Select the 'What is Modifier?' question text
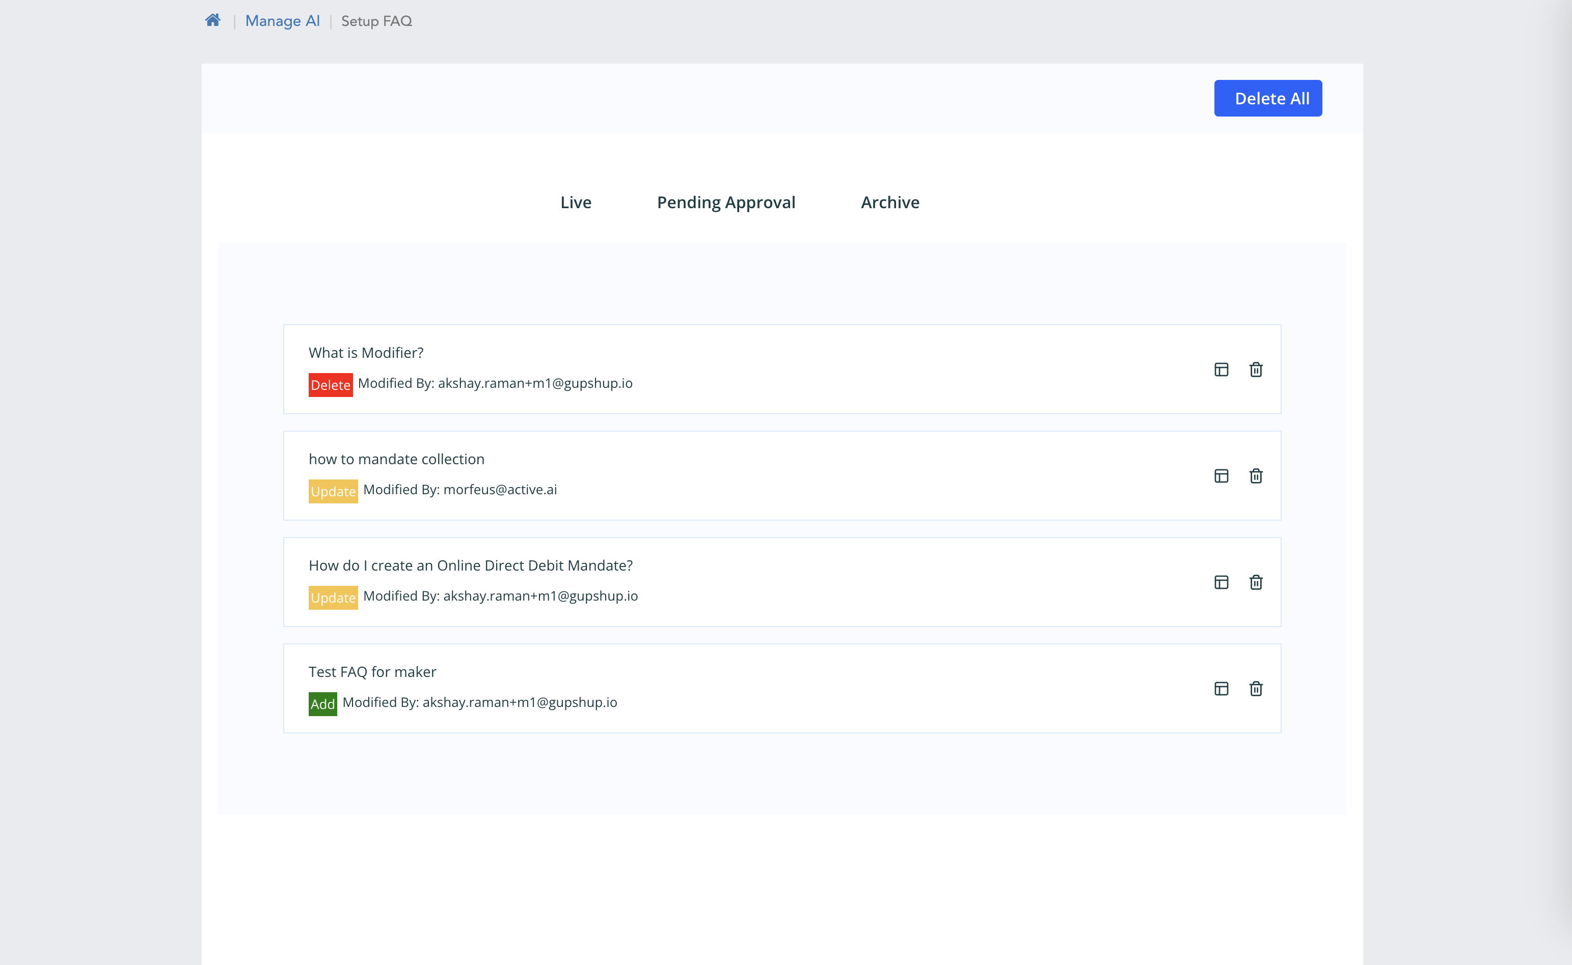 tap(366, 352)
